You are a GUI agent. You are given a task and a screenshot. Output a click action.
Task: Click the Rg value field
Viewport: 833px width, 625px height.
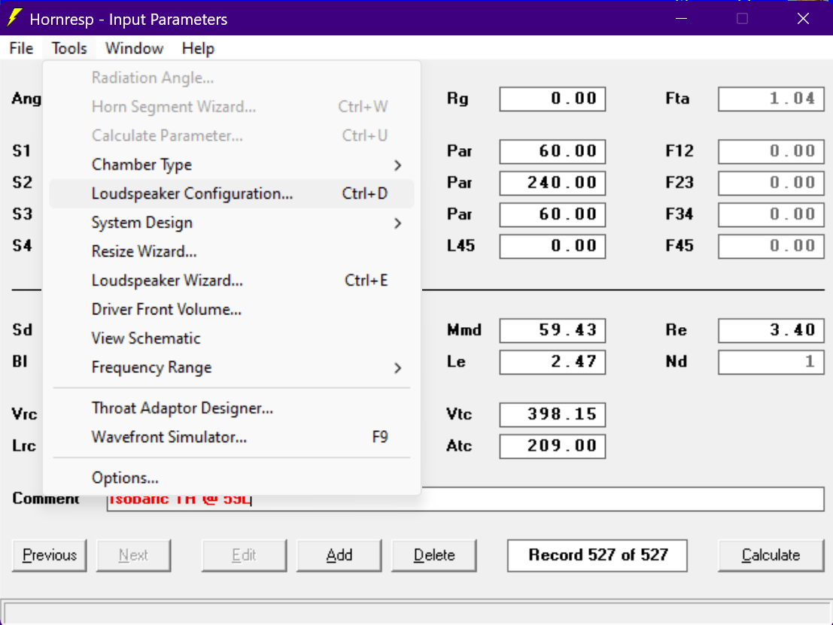[x=552, y=99]
